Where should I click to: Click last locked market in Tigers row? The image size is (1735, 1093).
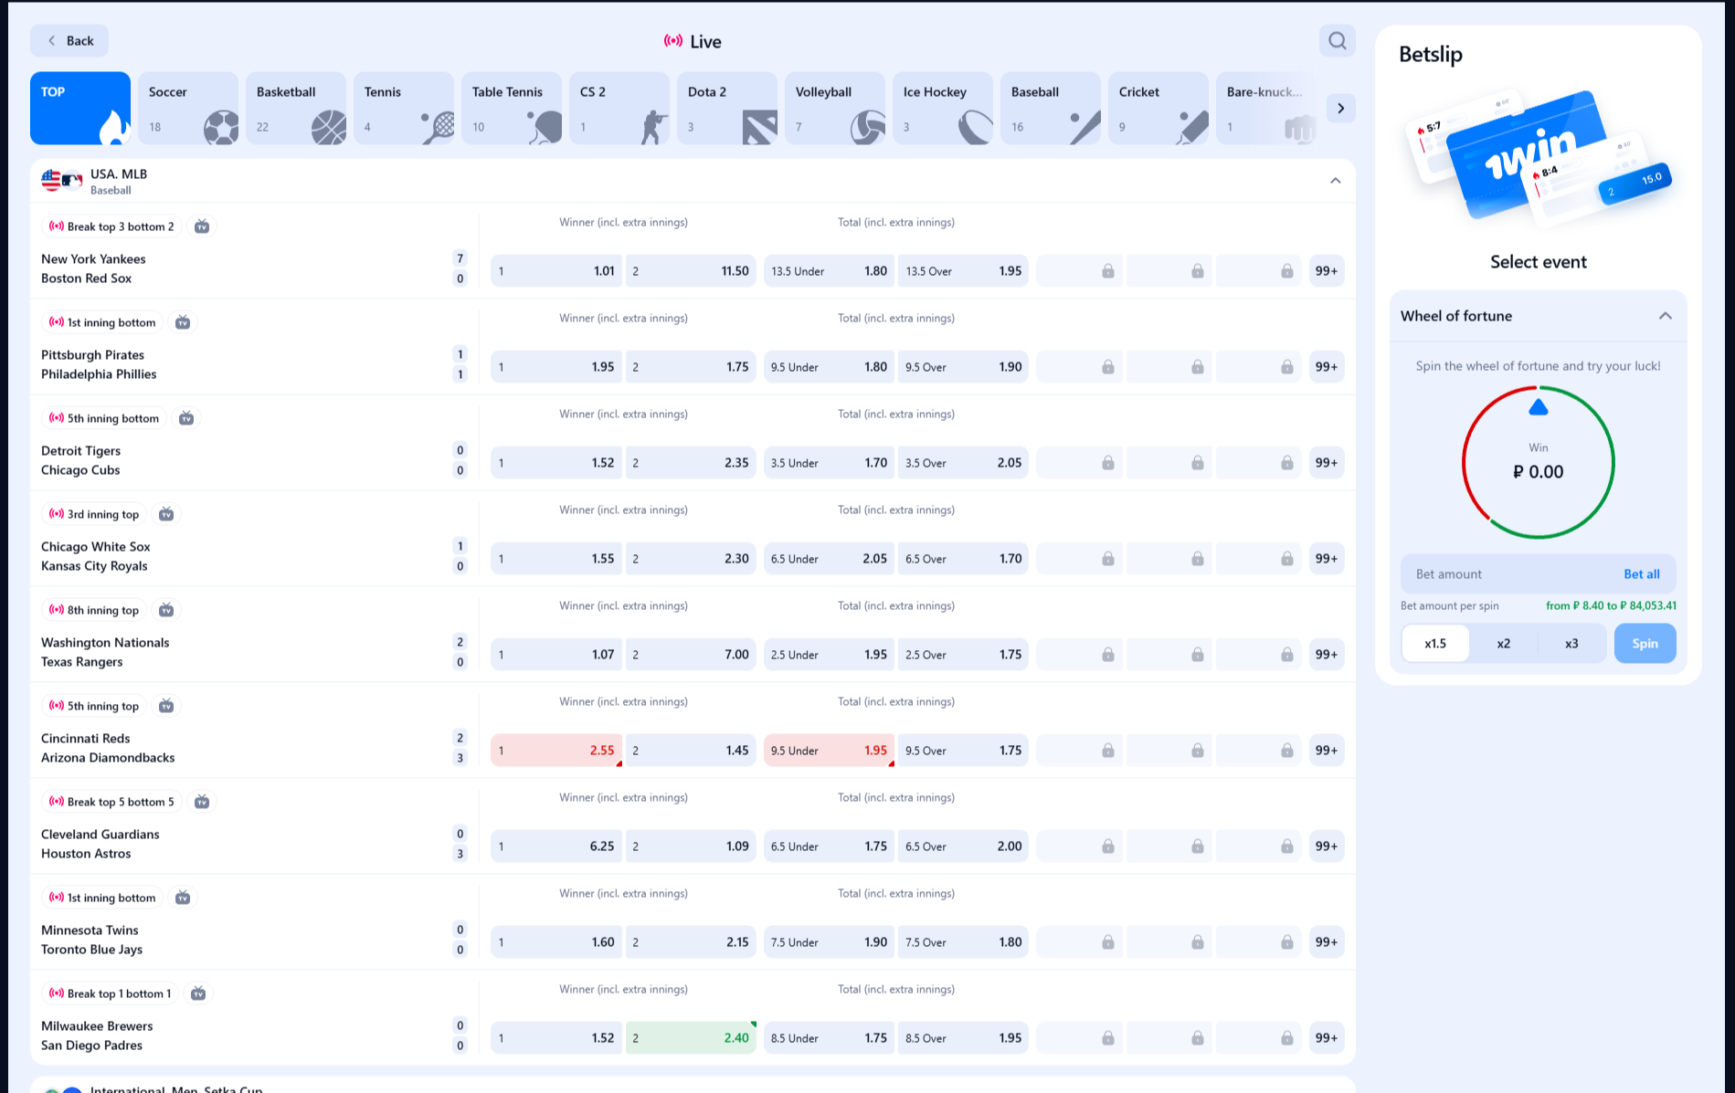click(x=1258, y=463)
